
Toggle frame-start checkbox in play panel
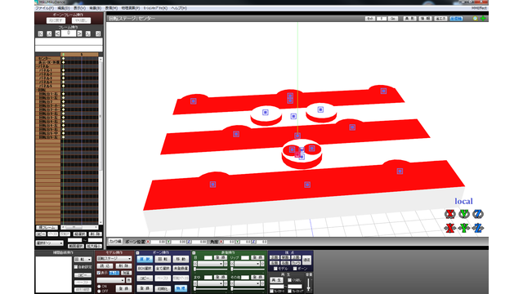point(271,291)
